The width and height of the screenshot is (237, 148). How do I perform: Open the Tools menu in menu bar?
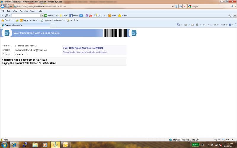pos(33,11)
